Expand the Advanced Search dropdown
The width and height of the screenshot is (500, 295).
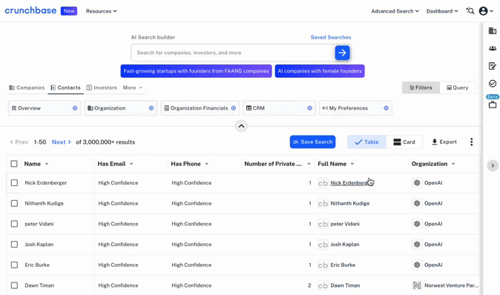pyautogui.click(x=395, y=11)
